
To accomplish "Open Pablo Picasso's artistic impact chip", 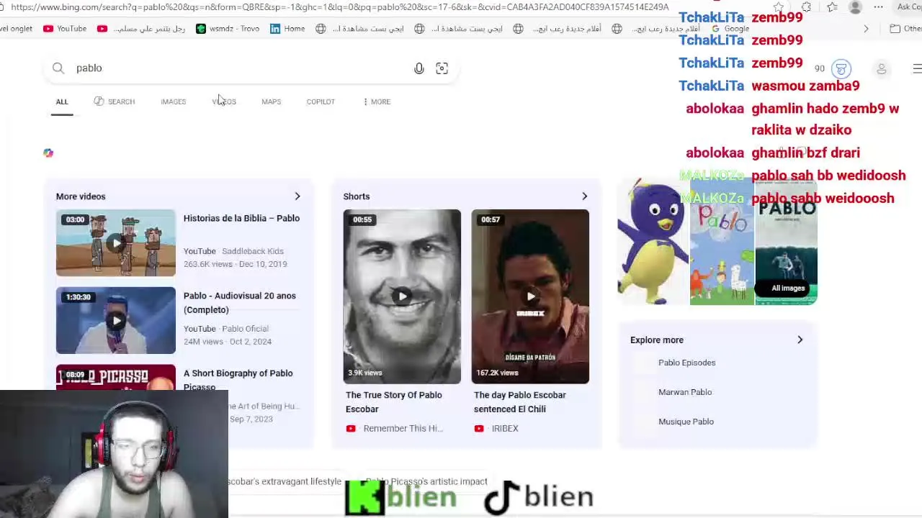I will (x=426, y=481).
